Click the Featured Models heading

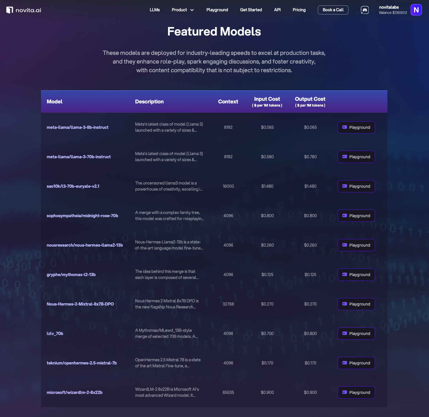(x=214, y=31)
